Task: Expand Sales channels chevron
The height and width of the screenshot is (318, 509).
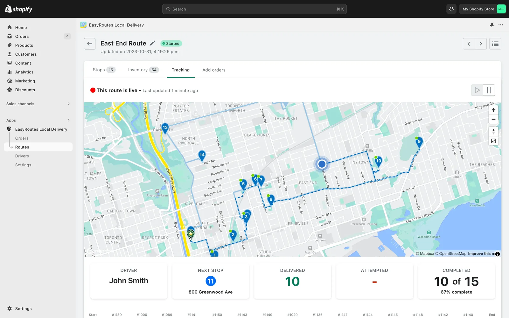Action: (x=69, y=104)
